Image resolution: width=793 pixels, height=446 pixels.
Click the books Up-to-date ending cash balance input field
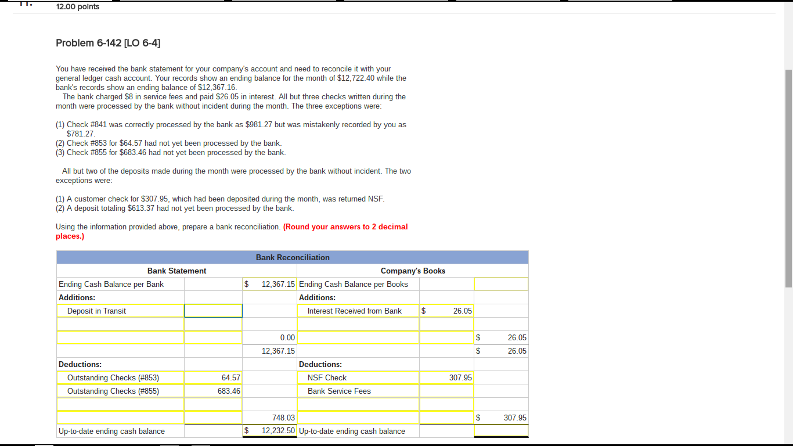click(501, 431)
